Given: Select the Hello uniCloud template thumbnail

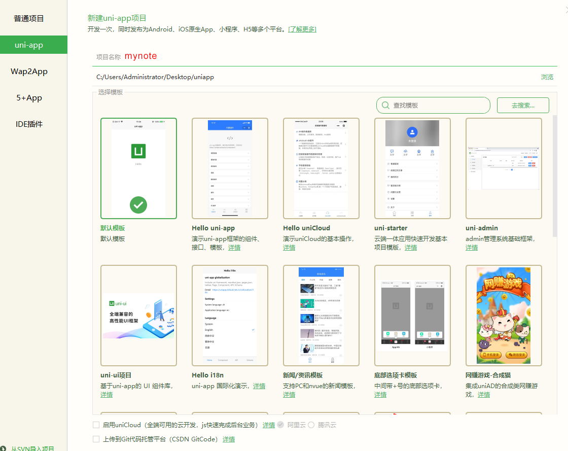Looking at the screenshot, I should pos(322,168).
